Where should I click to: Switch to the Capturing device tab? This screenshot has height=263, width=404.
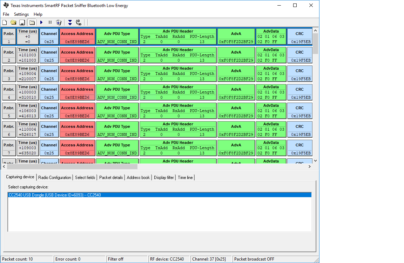[x=20, y=177]
